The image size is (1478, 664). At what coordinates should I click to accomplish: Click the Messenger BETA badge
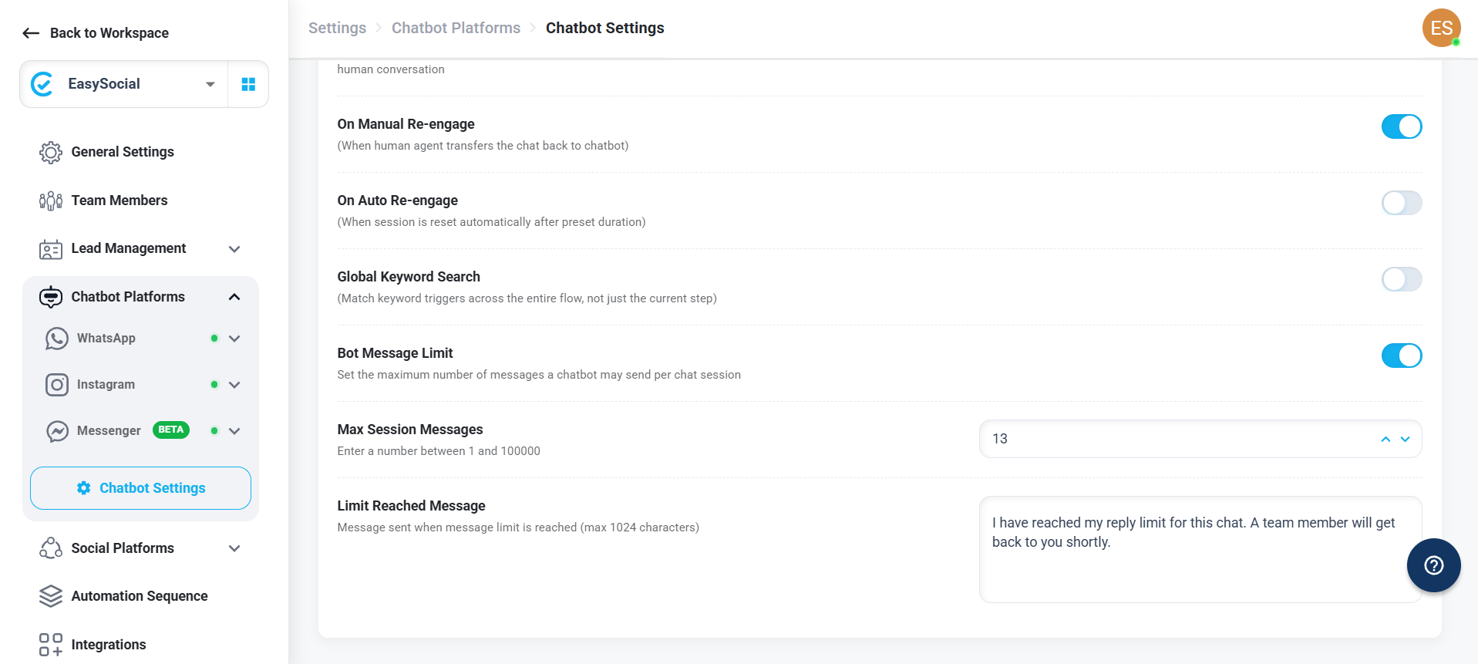pyautogui.click(x=171, y=430)
